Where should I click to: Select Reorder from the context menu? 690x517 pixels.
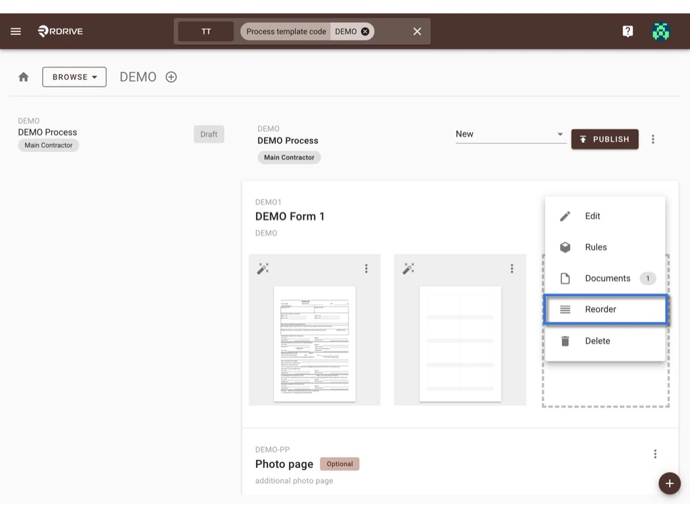click(x=600, y=309)
